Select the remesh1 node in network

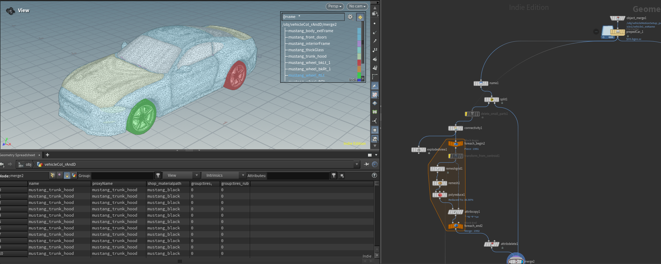(440, 183)
